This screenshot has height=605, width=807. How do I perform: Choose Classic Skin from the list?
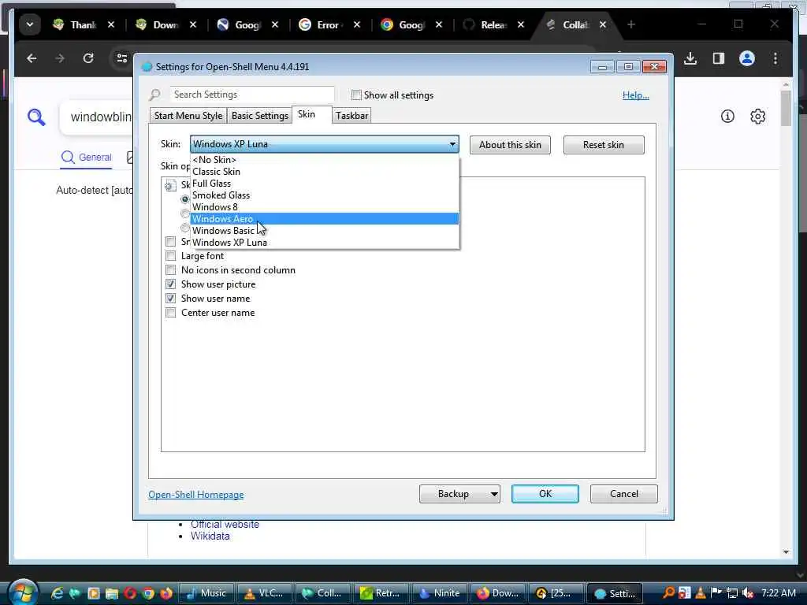coord(324,171)
